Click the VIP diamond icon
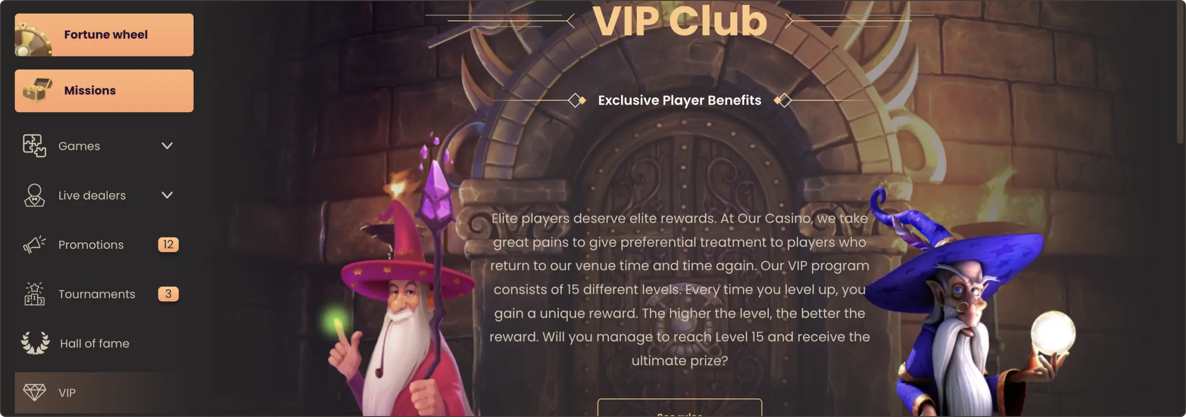The width and height of the screenshot is (1186, 417). point(35,392)
